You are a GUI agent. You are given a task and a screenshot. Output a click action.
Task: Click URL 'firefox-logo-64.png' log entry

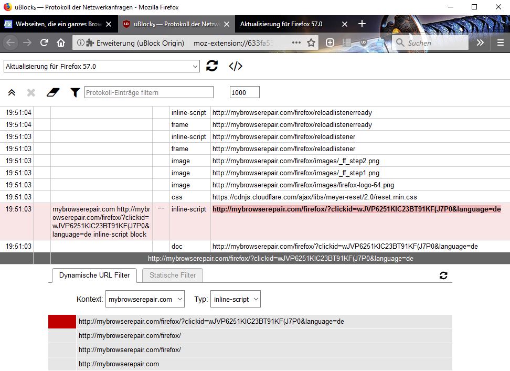(303, 185)
